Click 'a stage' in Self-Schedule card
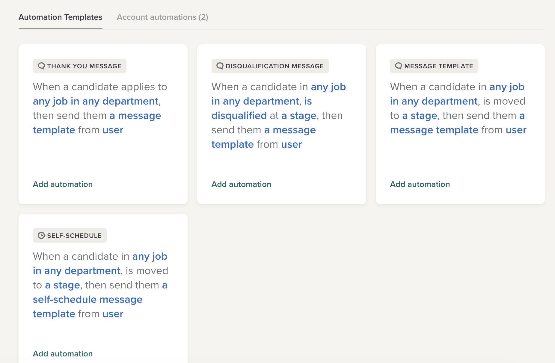The width and height of the screenshot is (555, 363). click(62, 285)
